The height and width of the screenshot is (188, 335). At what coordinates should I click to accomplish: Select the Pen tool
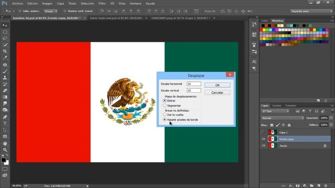[5, 117]
